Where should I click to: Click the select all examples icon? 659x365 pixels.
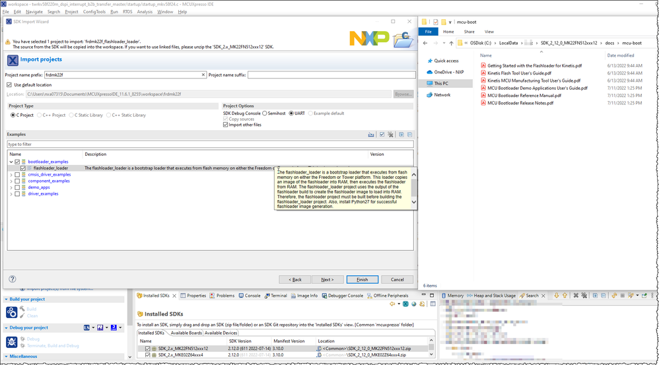click(382, 135)
